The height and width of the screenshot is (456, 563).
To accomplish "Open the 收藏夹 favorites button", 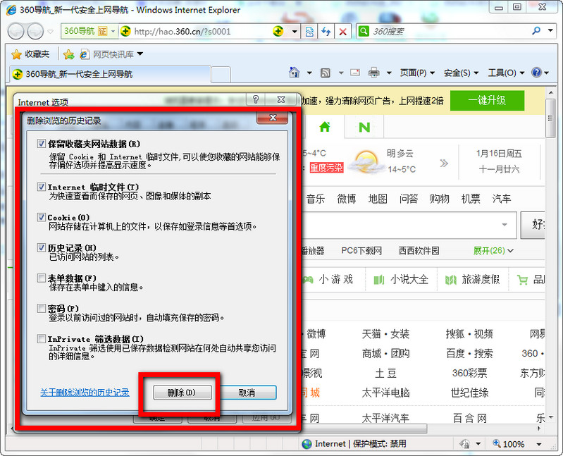I will point(30,54).
